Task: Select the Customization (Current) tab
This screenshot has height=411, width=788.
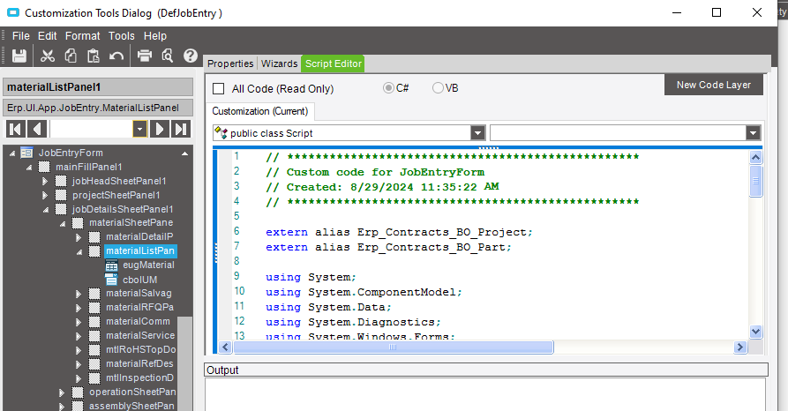Action: tap(260, 111)
